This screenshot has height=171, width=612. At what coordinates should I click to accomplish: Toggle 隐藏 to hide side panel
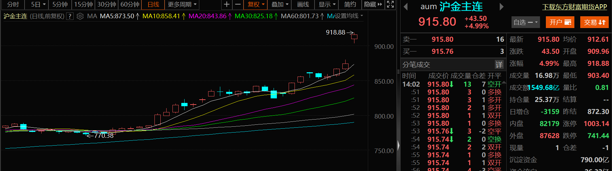(x=373, y=5)
